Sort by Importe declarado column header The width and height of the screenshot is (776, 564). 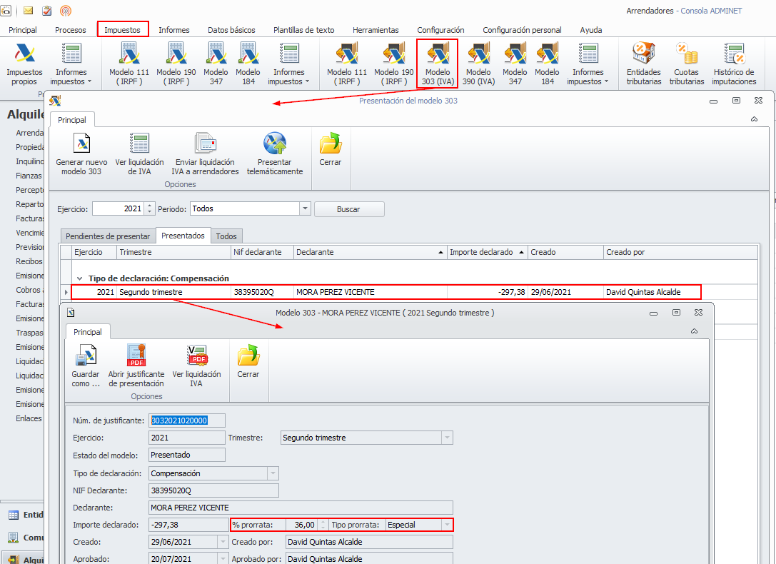487,252
